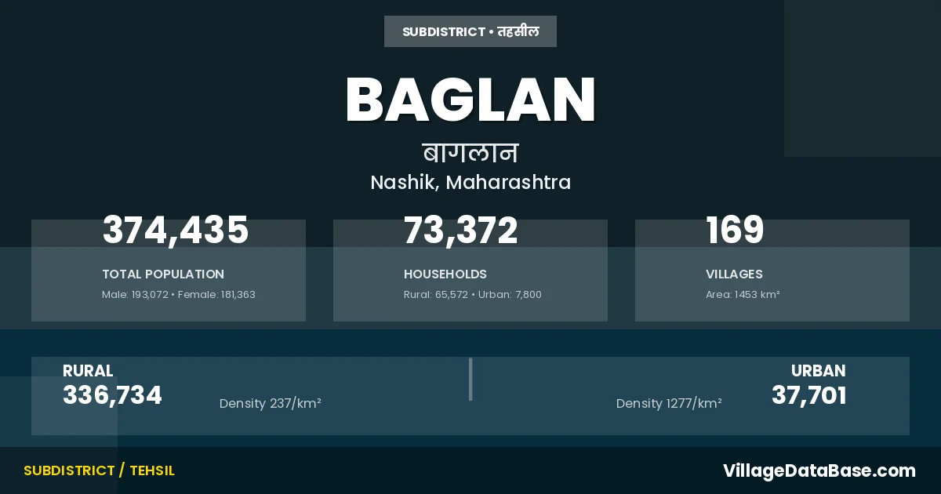Select the URBAN heading
This screenshot has height=494, width=941.
tap(818, 371)
